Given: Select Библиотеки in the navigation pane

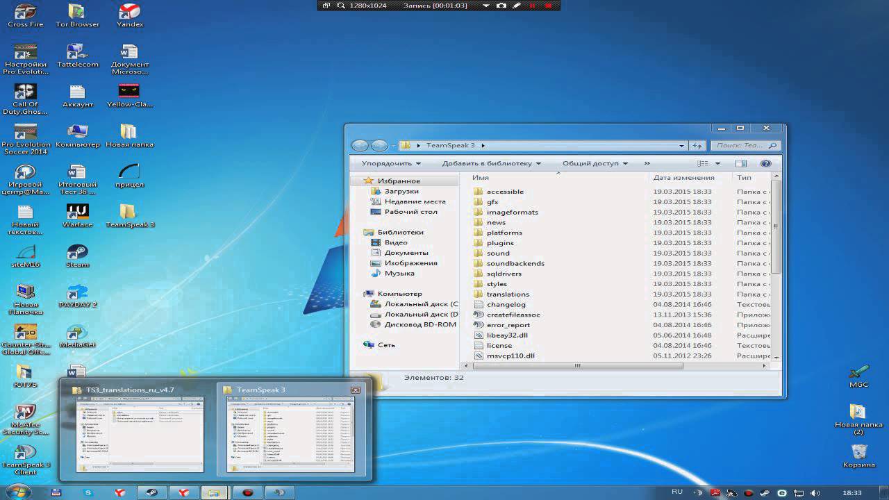Looking at the screenshot, I should click(x=400, y=232).
